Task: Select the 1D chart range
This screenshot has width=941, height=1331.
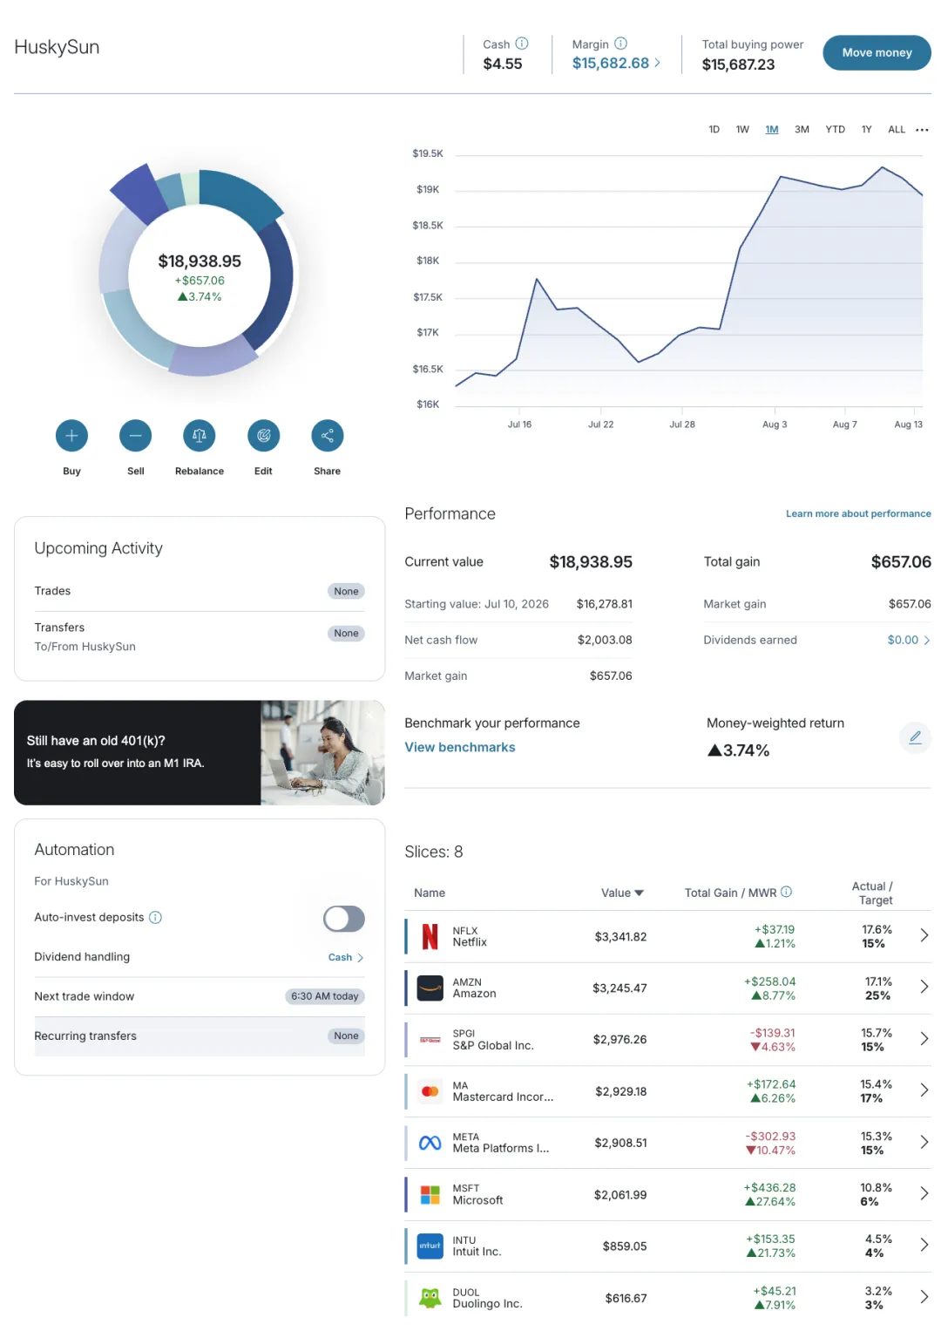Action: tap(714, 130)
